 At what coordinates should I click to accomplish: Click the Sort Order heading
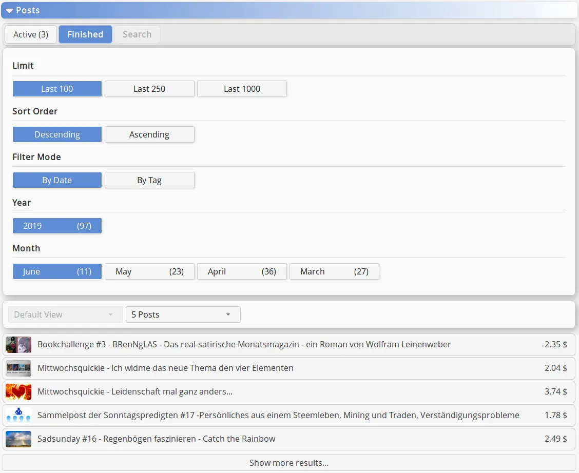click(35, 111)
